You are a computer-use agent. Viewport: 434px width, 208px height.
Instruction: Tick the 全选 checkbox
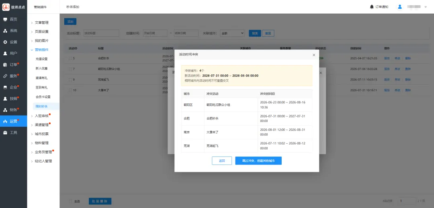pos(70,201)
